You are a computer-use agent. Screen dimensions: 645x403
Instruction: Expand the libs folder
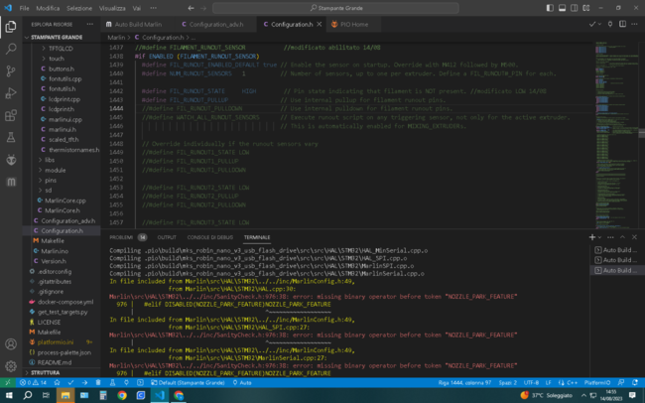coord(49,159)
